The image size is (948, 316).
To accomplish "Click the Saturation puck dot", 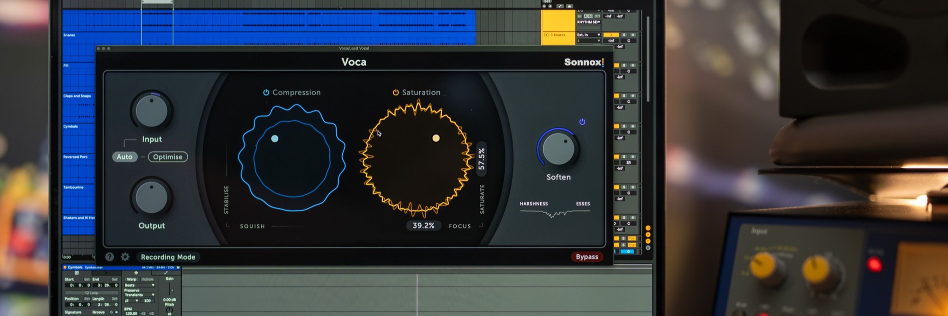I will (x=436, y=138).
